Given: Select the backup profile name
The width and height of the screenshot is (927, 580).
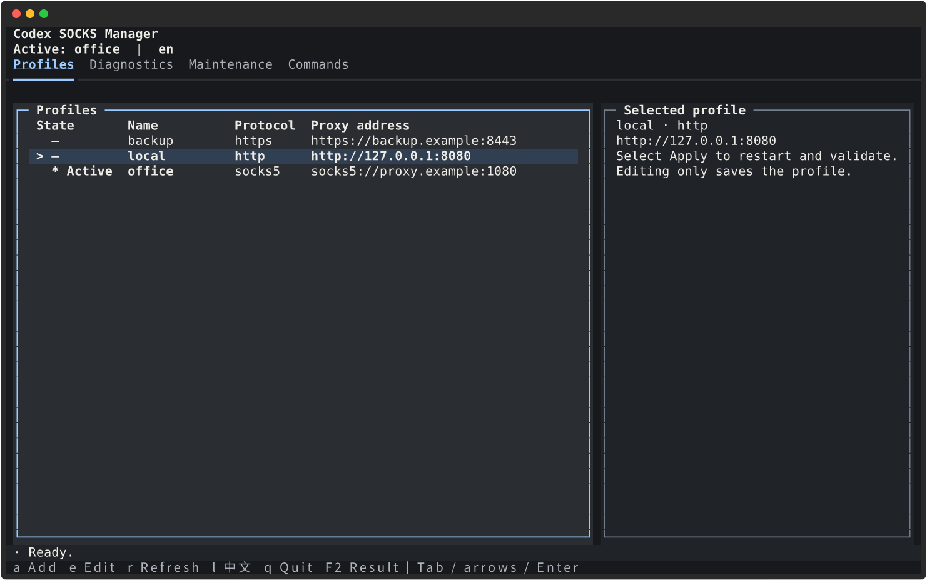Looking at the screenshot, I should pos(151,141).
